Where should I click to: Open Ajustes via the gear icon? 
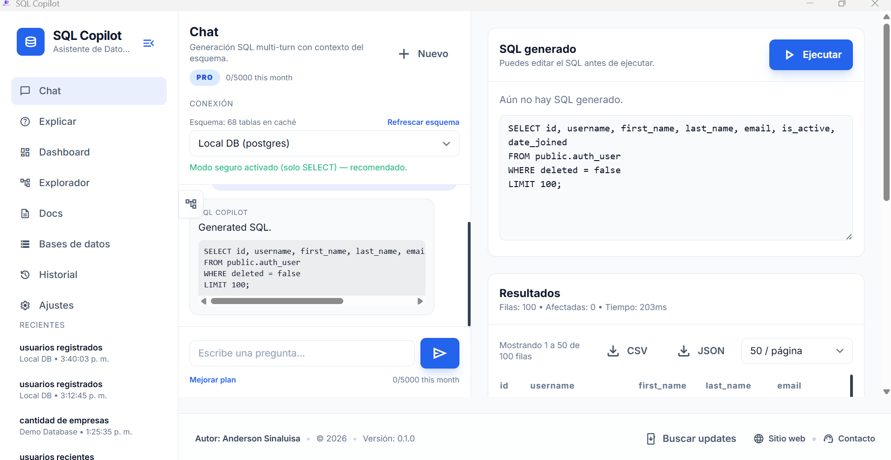pyautogui.click(x=25, y=305)
